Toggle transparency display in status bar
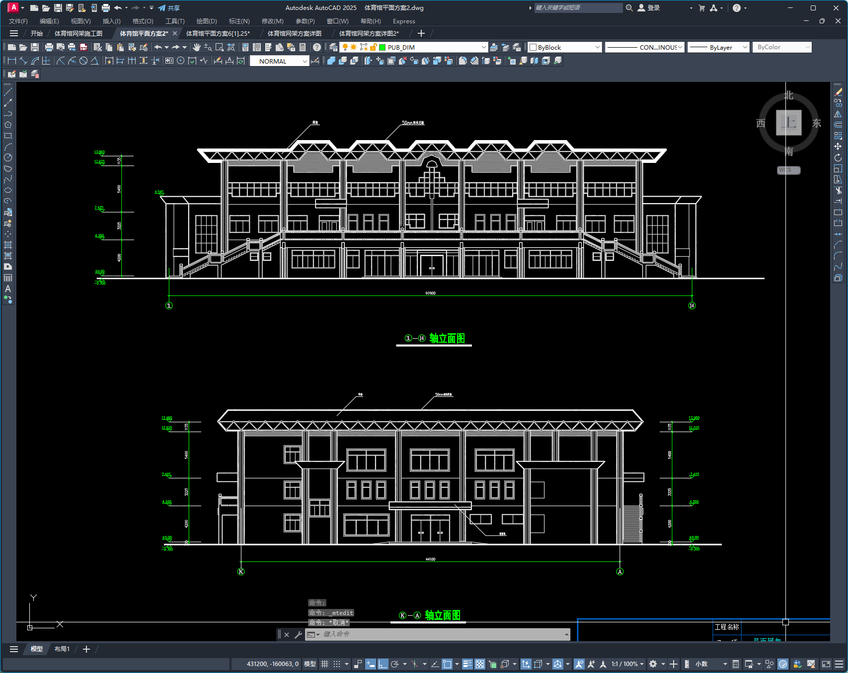The image size is (848, 673). [x=480, y=664]
